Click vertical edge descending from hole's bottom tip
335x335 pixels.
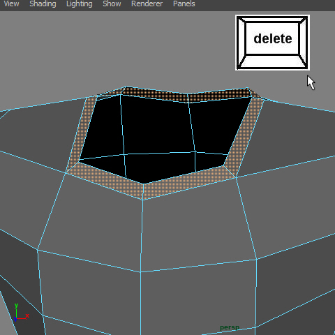[x=142, y=235]
